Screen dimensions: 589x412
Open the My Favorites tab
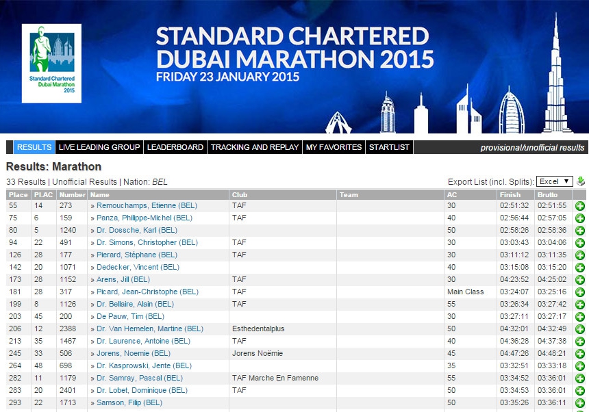[334, 147]
